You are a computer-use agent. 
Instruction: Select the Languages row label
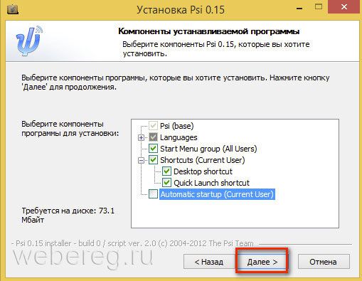point(179,137)
